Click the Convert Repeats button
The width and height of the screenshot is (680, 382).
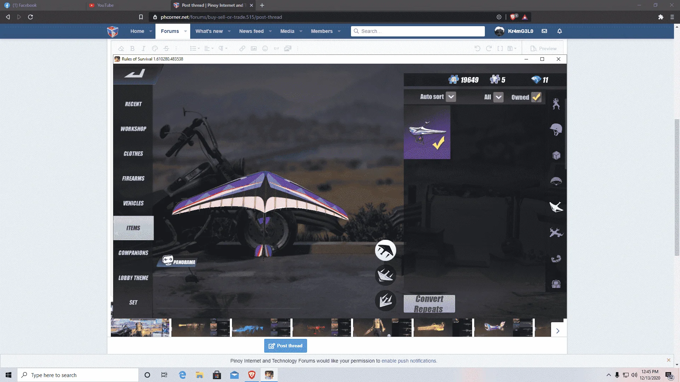[429, 304]
